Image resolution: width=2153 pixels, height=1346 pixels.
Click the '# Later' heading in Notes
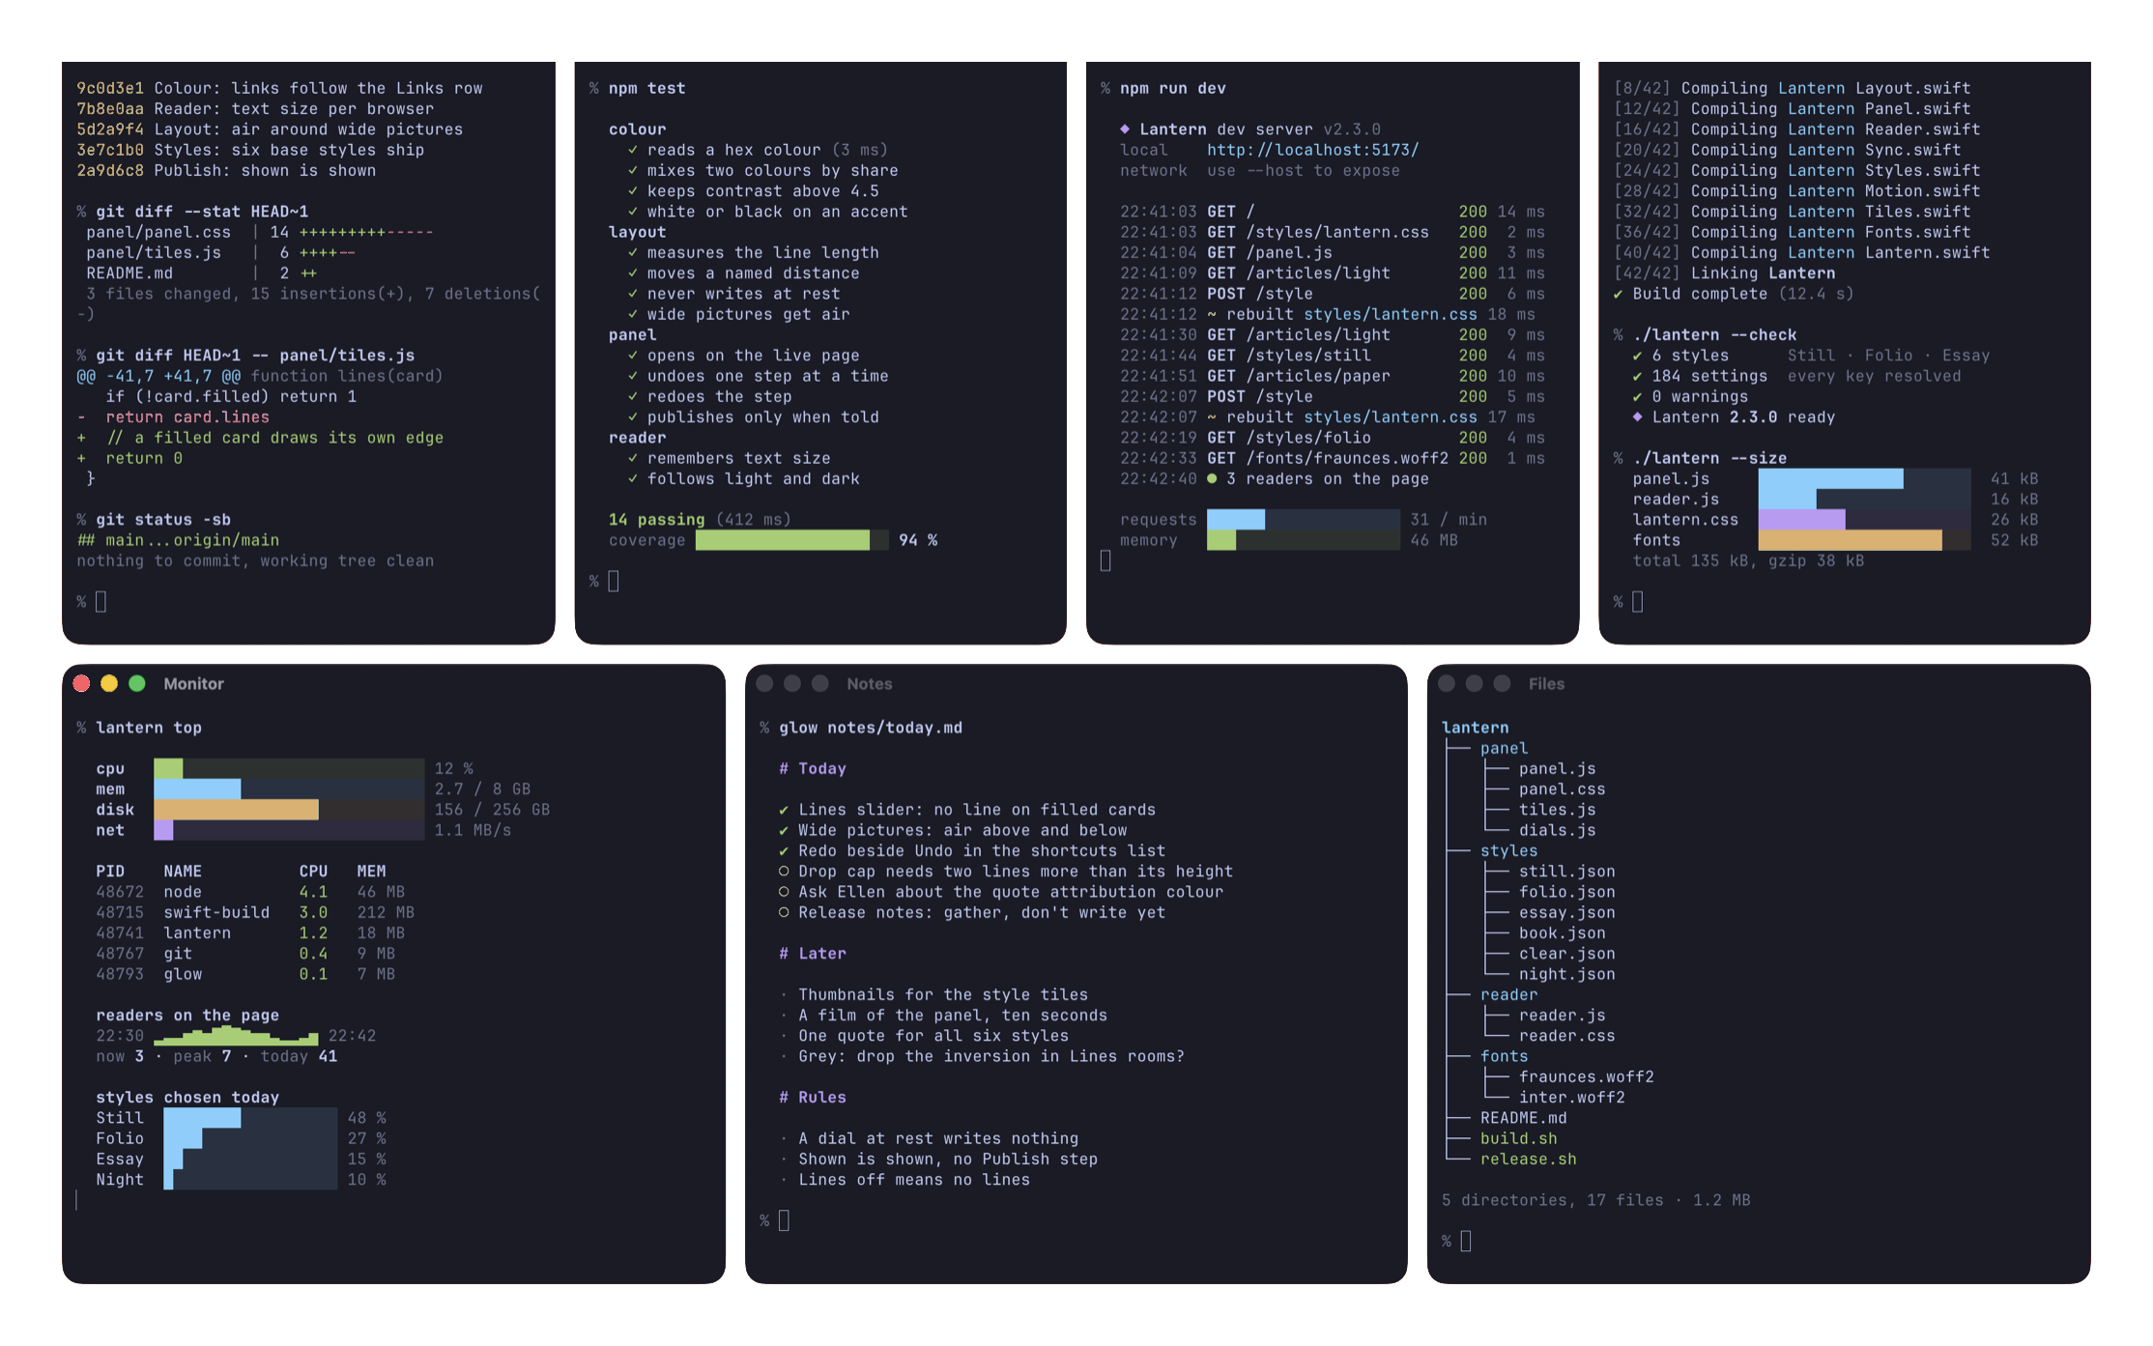pos(812,954)
